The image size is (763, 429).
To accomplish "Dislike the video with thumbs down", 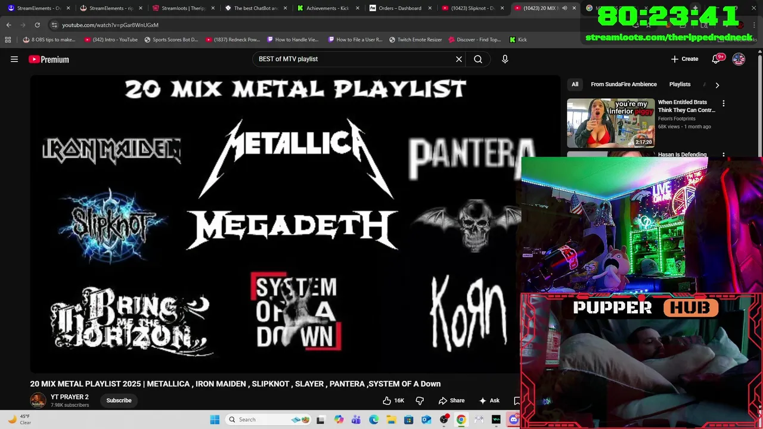I will (x=420, y=400).
